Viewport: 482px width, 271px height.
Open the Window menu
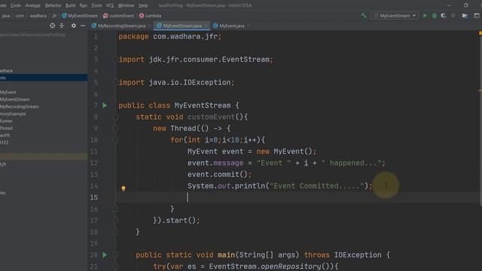126,5
